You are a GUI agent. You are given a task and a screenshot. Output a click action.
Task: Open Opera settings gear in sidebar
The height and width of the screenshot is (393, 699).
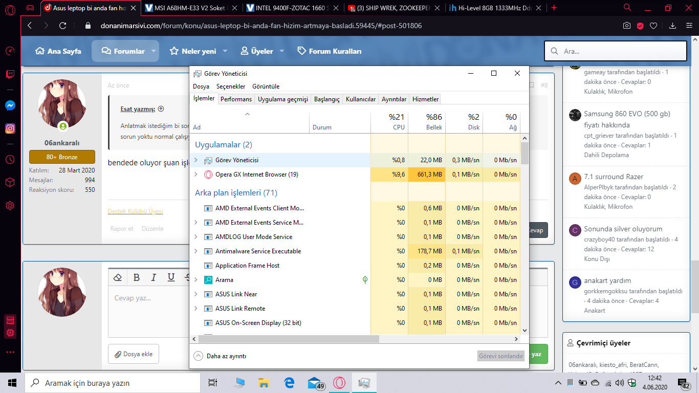(10, 206)
